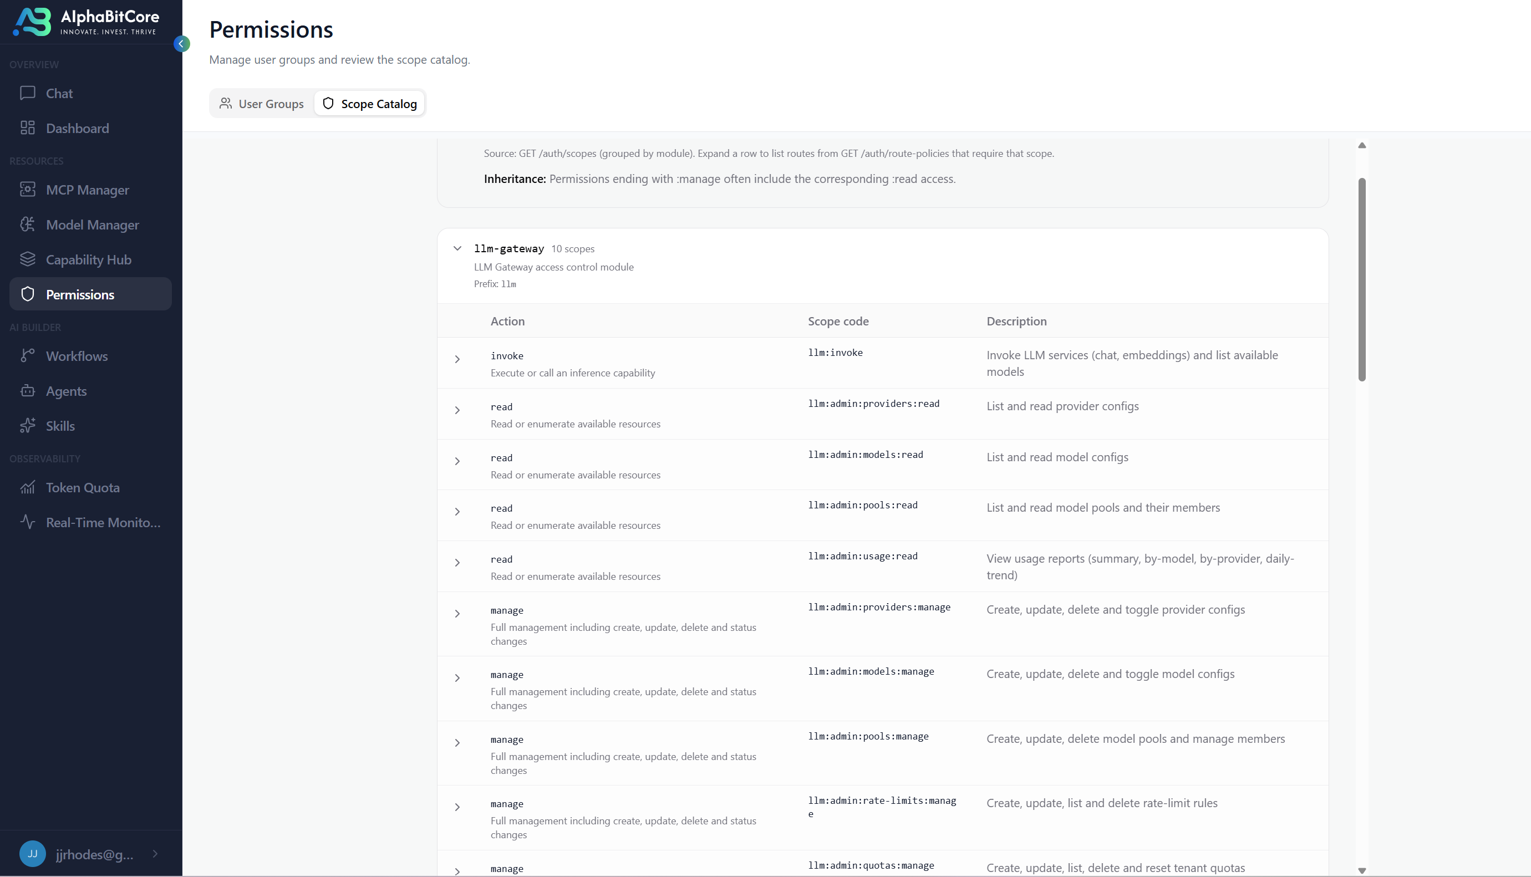Open Capability Hub layers icon
The height and width of the screenshot is (877, 1531).
[28, 259]
